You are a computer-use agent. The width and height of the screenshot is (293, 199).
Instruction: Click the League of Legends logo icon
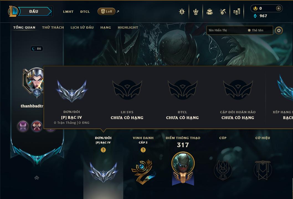[x=13, y=11]
